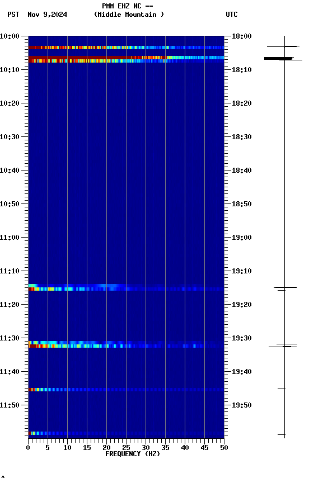Click the 11:30 PST time label
Screen dimensions: 309x483
(10, 338)
